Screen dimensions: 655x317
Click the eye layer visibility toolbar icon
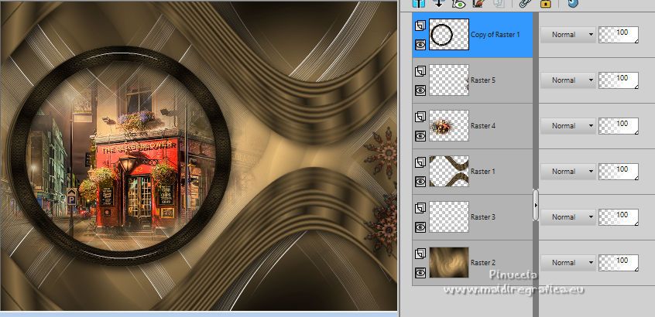pyautogui.click(x=458, y=3)
